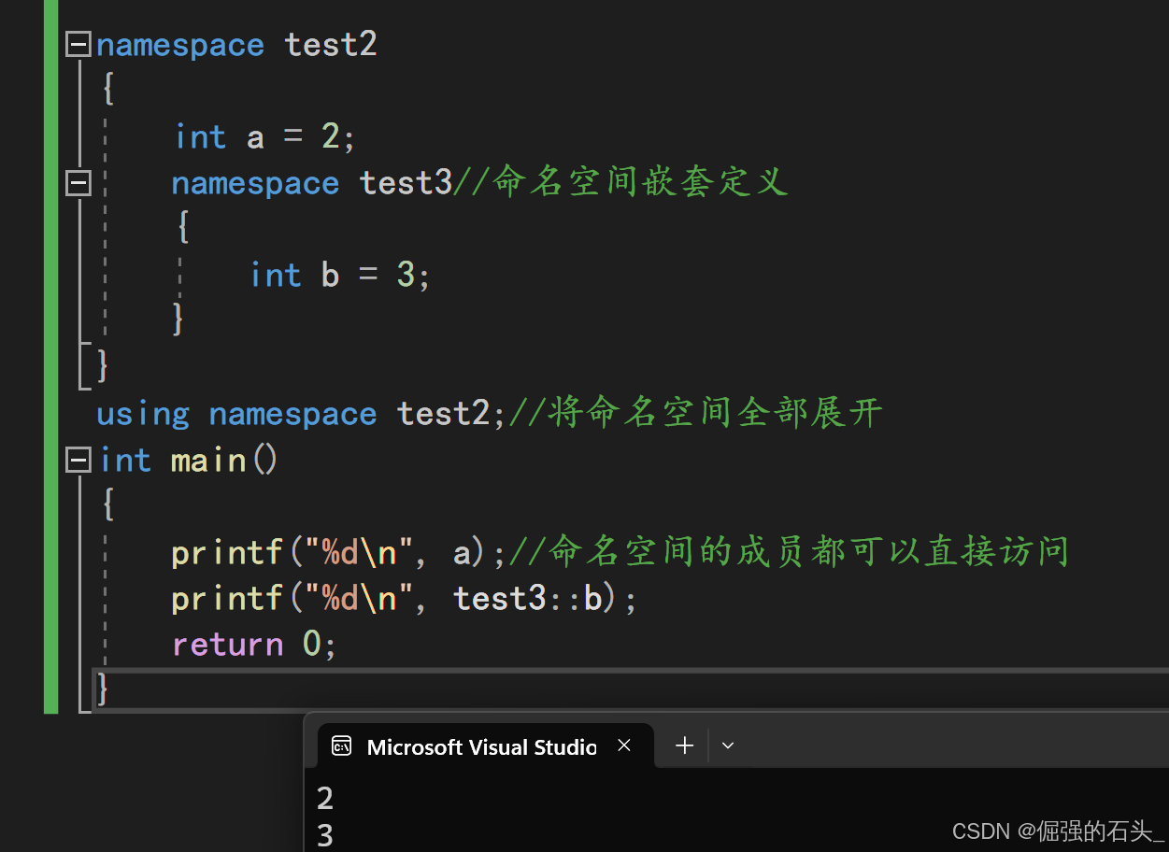Viewport: 1169px width, 852px height.
Task: Place cursor on 'int a = 2;' line
Action: pyautogui.click(x=264, y=137)
